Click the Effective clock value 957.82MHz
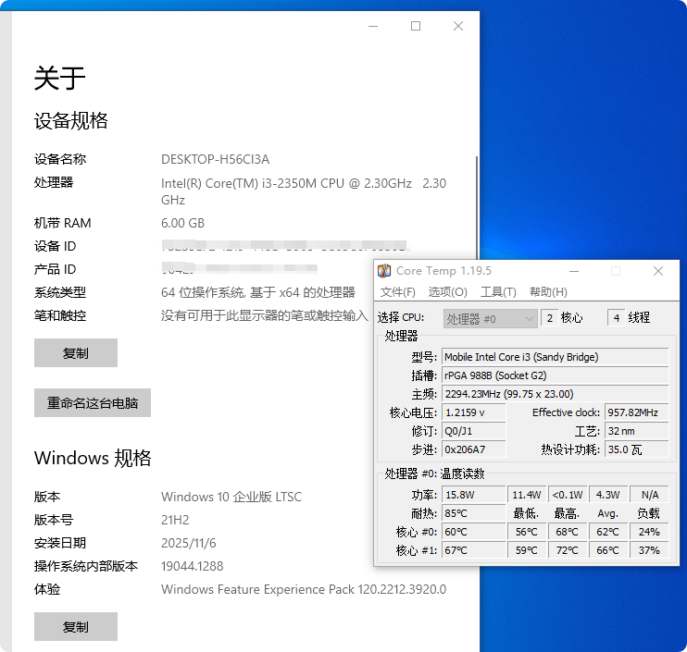 coord(637,412)
